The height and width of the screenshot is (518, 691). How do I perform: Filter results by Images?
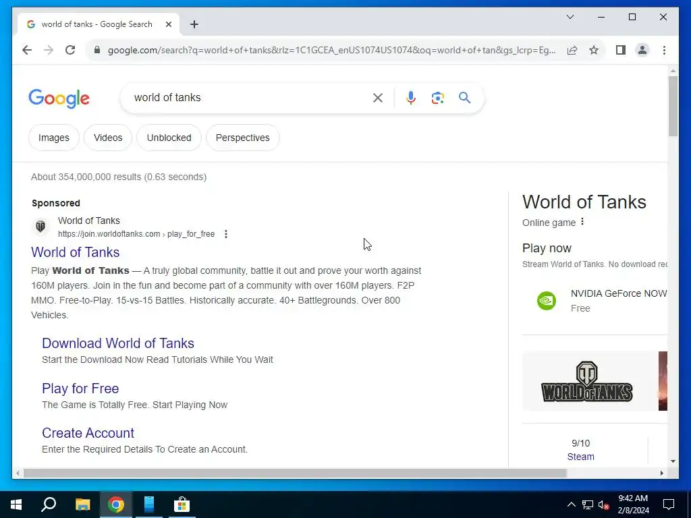[x=54, y=138]
